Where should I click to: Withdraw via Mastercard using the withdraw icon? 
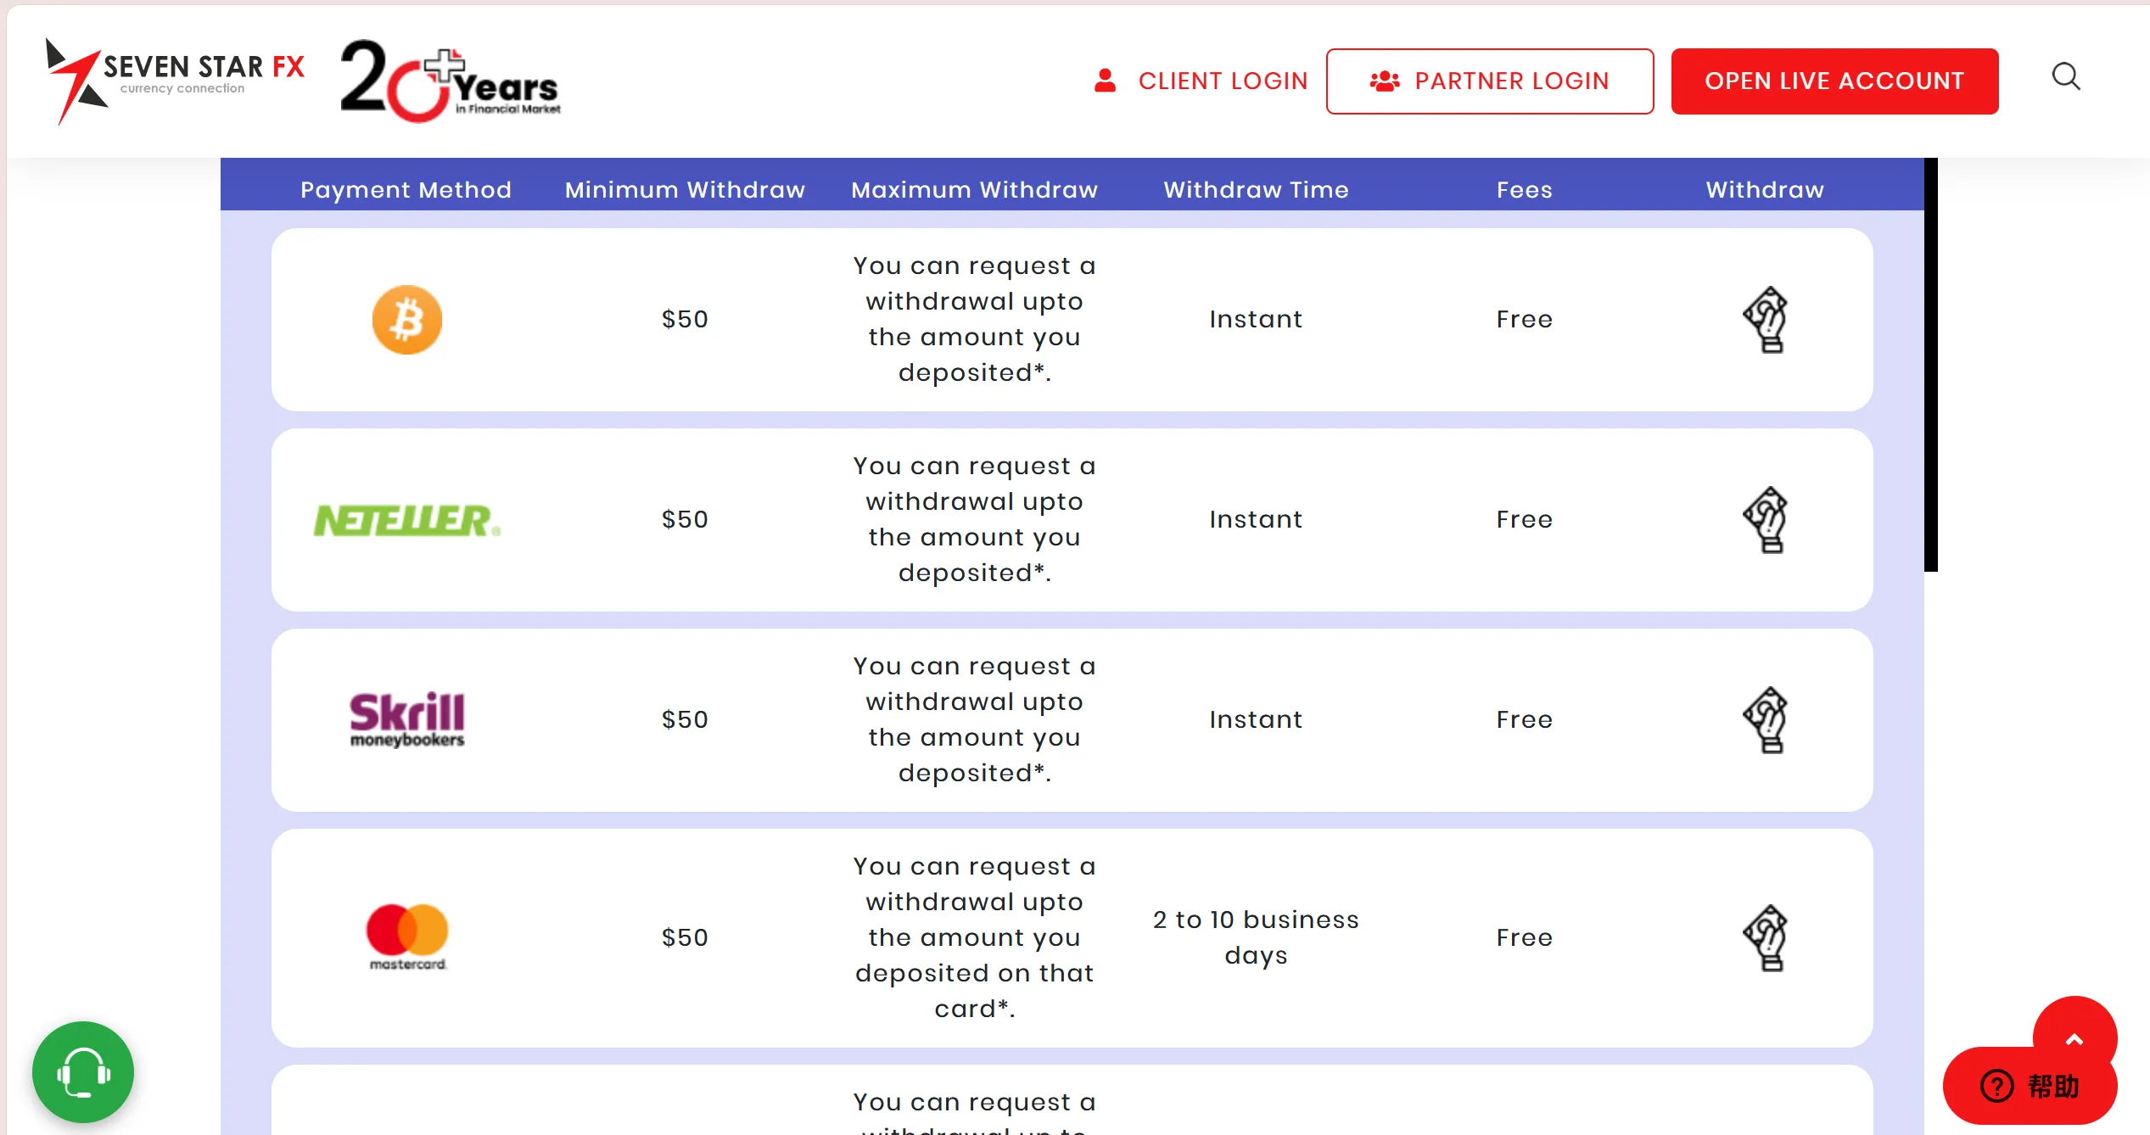pos(1765,937)
